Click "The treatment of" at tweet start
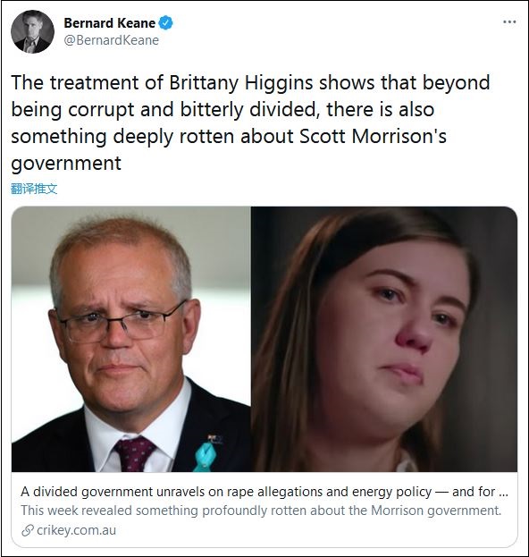The width and height of the screenshot is (529, 557). click(88, 82)
